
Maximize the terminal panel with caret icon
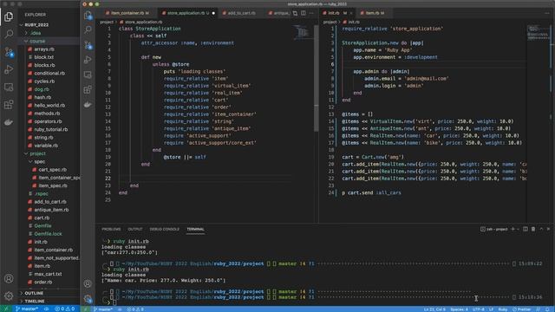tap(541, 229)
